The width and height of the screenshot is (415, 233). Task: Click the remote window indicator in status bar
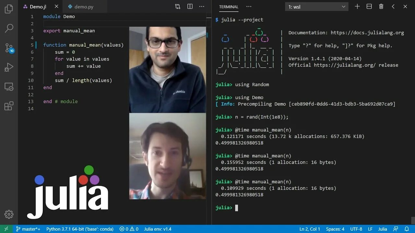point(6,229)
